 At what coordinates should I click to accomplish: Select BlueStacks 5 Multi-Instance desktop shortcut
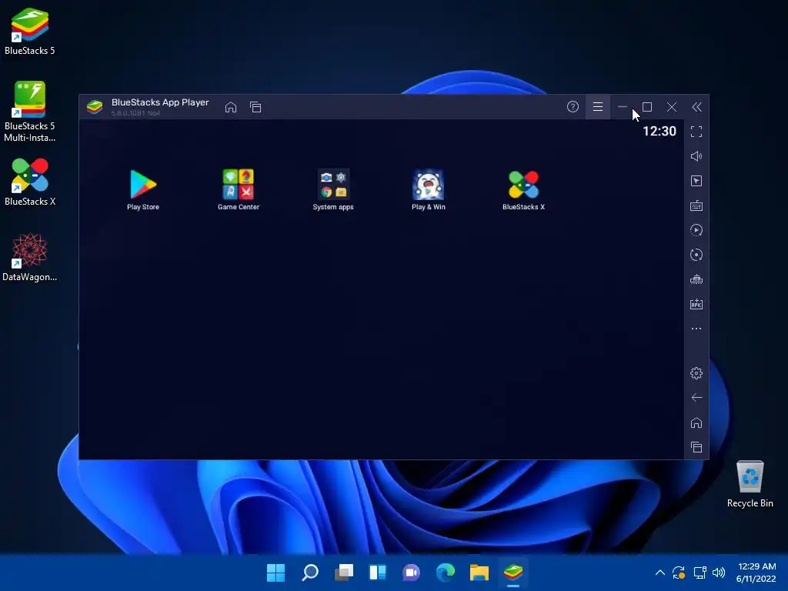30,112
